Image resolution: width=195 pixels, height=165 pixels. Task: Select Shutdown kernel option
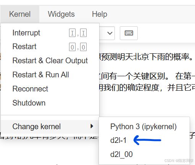point(50,103)
